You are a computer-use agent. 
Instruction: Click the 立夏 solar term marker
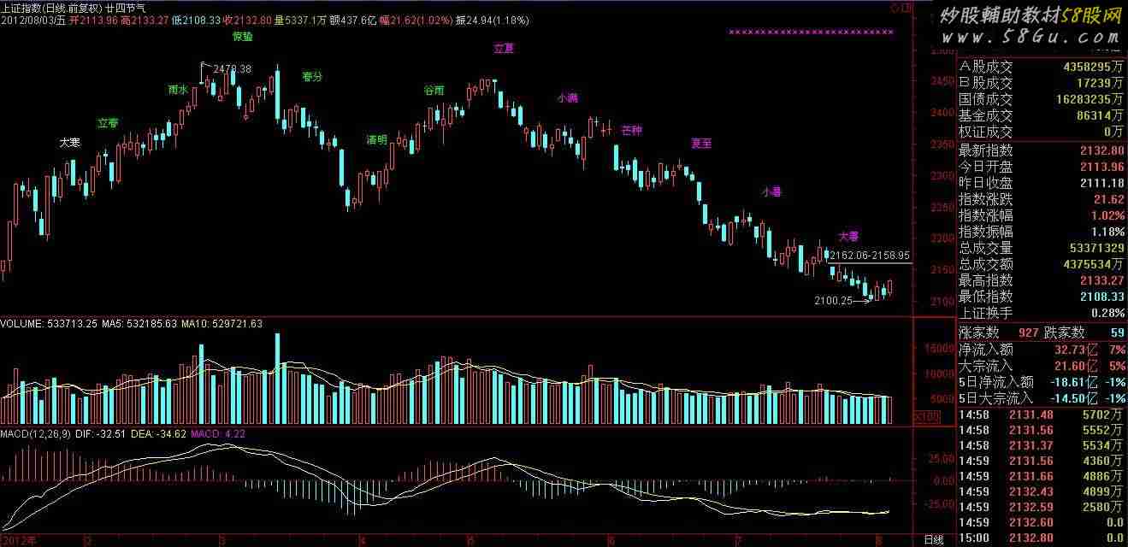(x=505, y=49)
